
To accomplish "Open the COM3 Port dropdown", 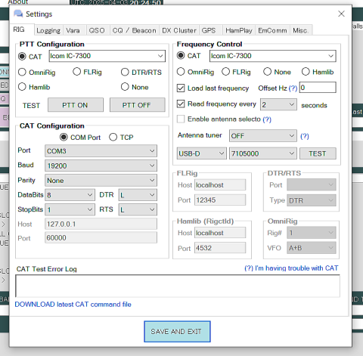I will (101, 151).
